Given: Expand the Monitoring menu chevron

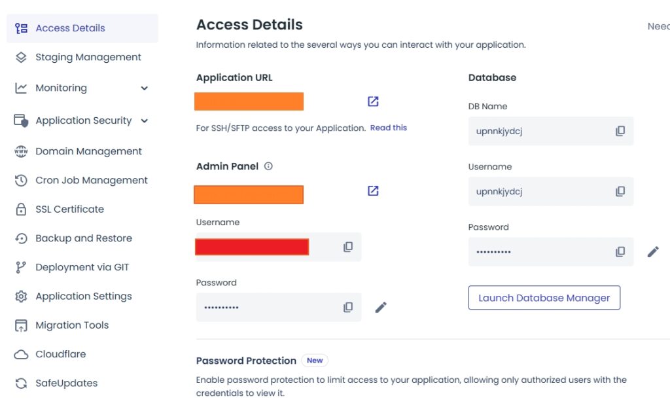Looking at the screenshot, I should (145, 88).
